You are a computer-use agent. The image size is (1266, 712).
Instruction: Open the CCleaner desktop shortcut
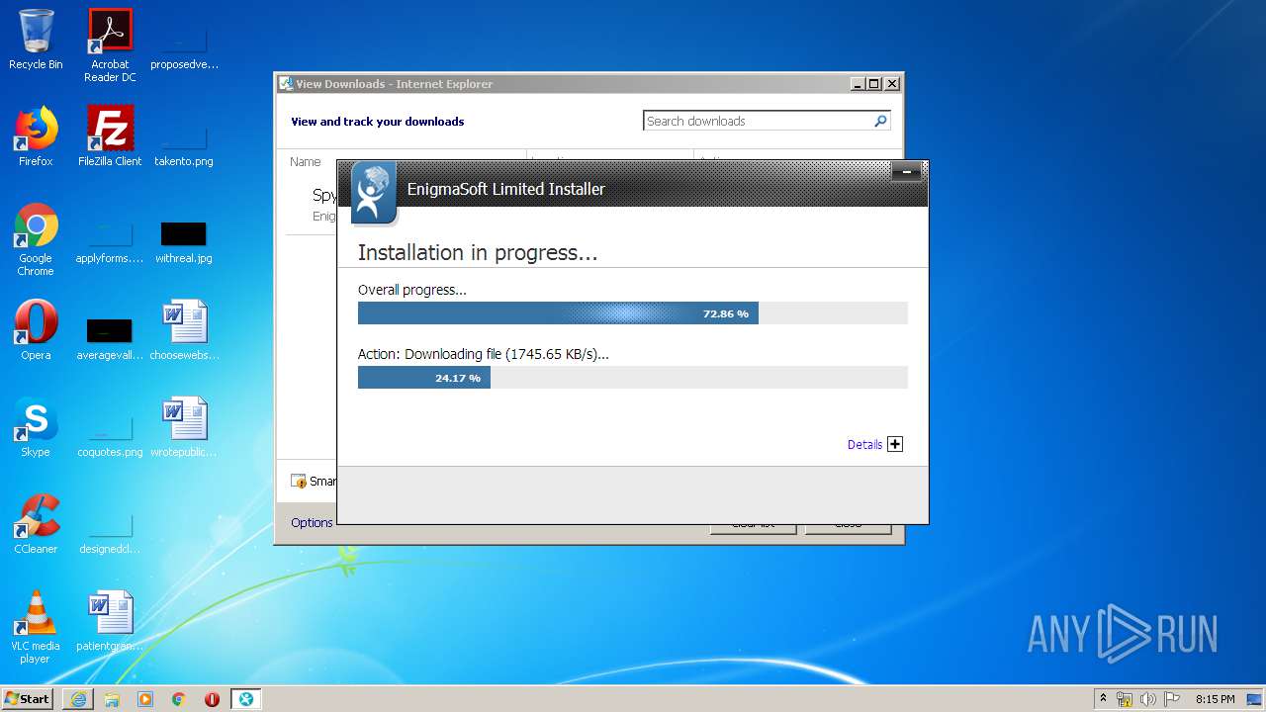pyautogui.click(x=36, y=524)
